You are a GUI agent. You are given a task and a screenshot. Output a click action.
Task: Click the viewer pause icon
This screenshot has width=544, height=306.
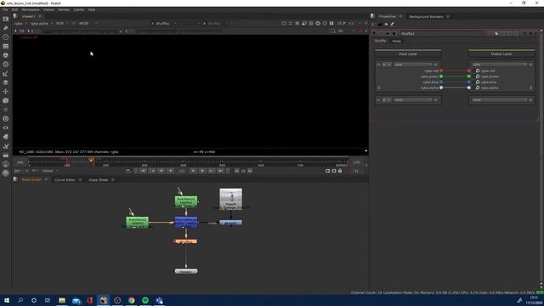click(331, 23)
